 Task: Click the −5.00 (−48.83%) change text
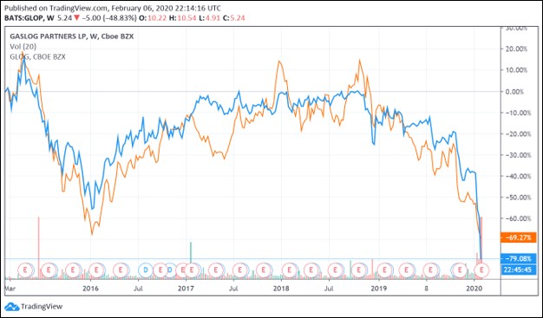pos(109,18)
